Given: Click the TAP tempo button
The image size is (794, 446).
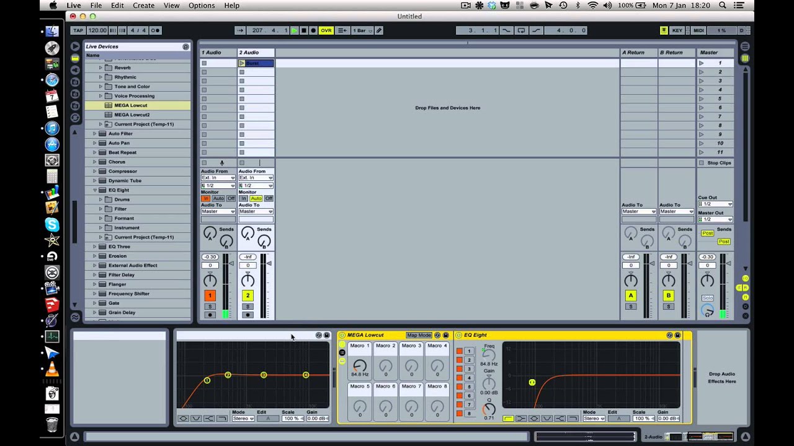Looking at the screenshot, I should pos(78,30).
